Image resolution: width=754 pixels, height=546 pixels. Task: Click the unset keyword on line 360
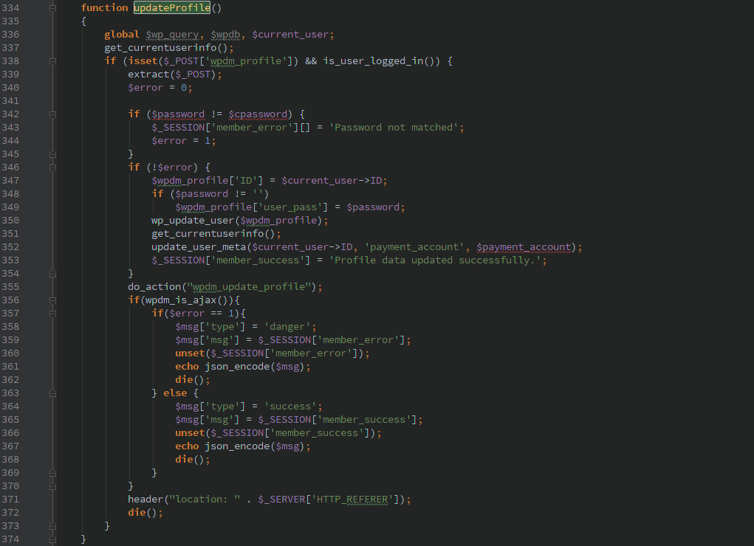(190, 353)
